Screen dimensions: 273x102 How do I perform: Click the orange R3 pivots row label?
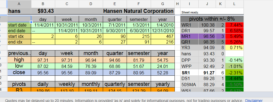(19, 90)
